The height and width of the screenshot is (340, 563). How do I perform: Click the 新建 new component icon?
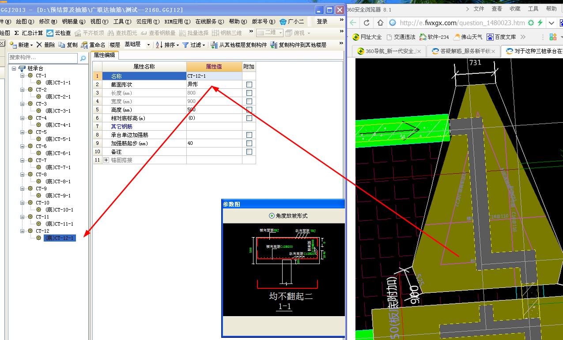tap(13, 45)
